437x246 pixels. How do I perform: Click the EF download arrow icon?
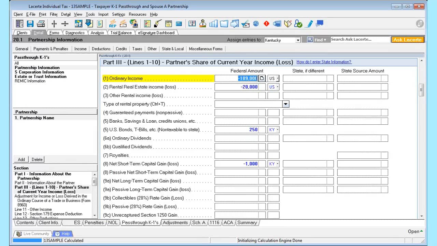pyautogui.click(x=89, y=24)
